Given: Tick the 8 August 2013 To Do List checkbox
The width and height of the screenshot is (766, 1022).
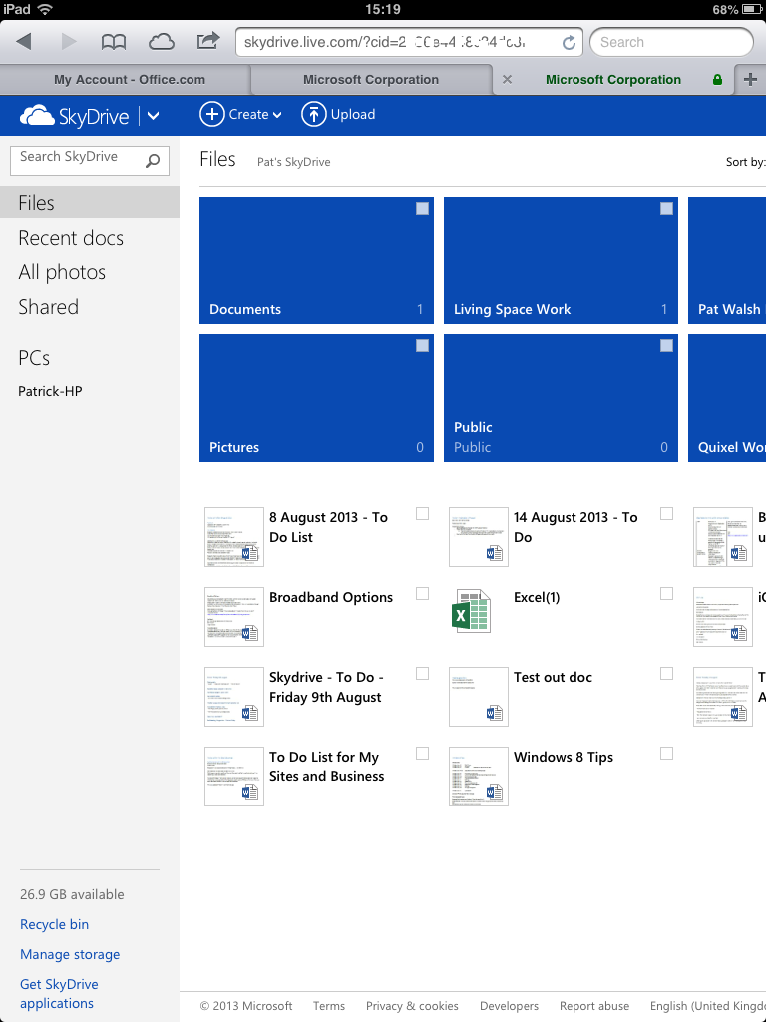Looking at the screenshot, I should (422, 514).
